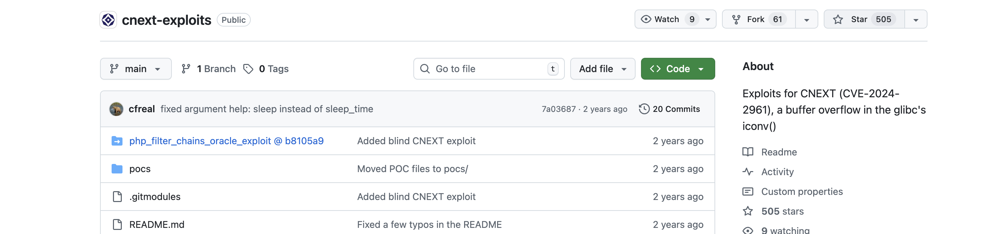Open the pocs folder
1001x234 pixels.
coord(140,169)
